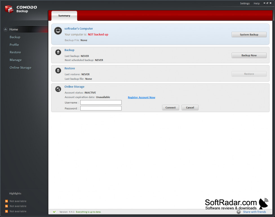The height and width of the screenshot is (217, 275).
Task: Open the Register Account Now link
Action: [141, 97]
